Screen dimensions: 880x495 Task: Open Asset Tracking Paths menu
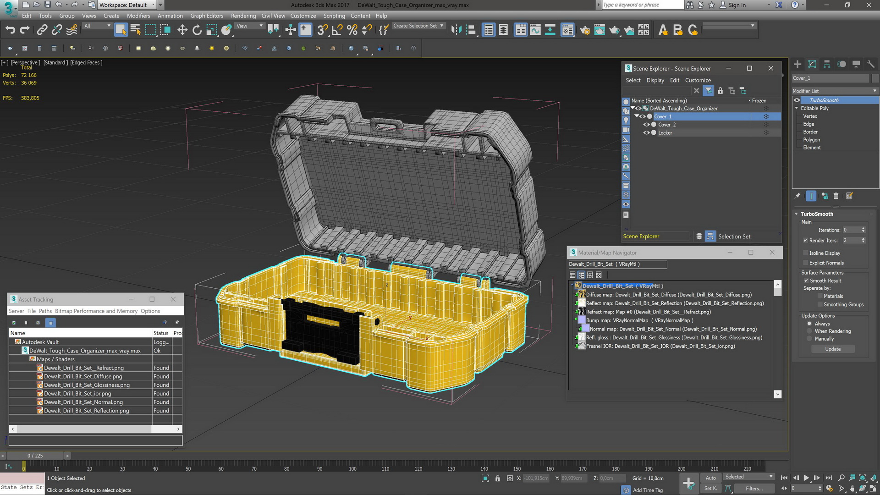[45, 311]
